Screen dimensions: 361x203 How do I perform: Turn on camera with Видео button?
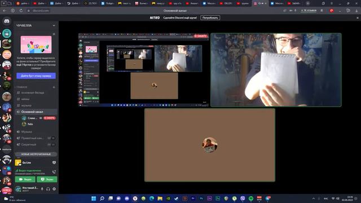point(25,179)
